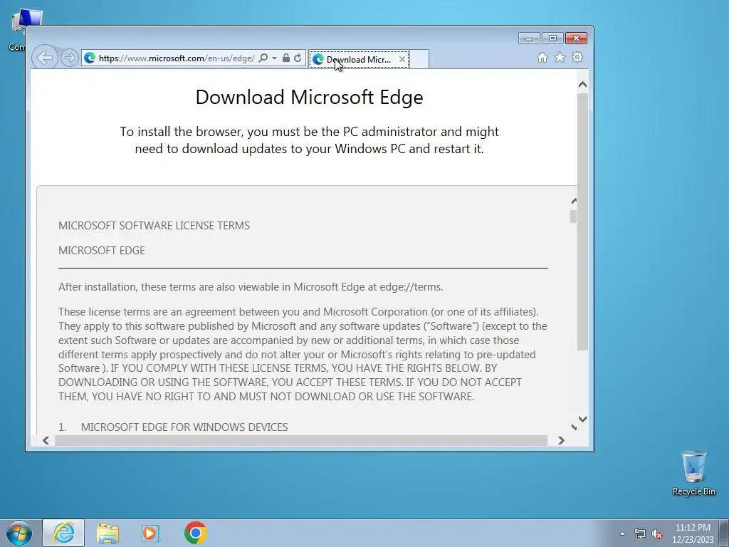Click the Internet Explorer back arrow button
Image resolution: width=729 pixels, height=547 pixels.
click(45, 58)
